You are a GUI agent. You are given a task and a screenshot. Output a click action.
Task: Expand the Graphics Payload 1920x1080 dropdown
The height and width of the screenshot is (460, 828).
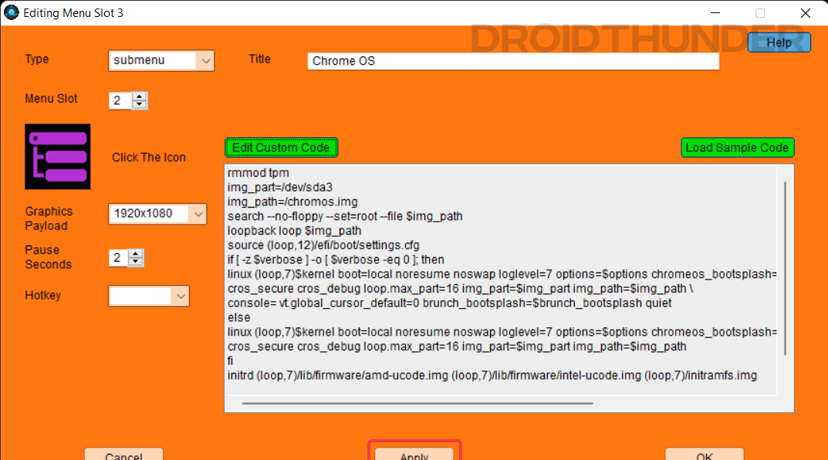point(157,214)
